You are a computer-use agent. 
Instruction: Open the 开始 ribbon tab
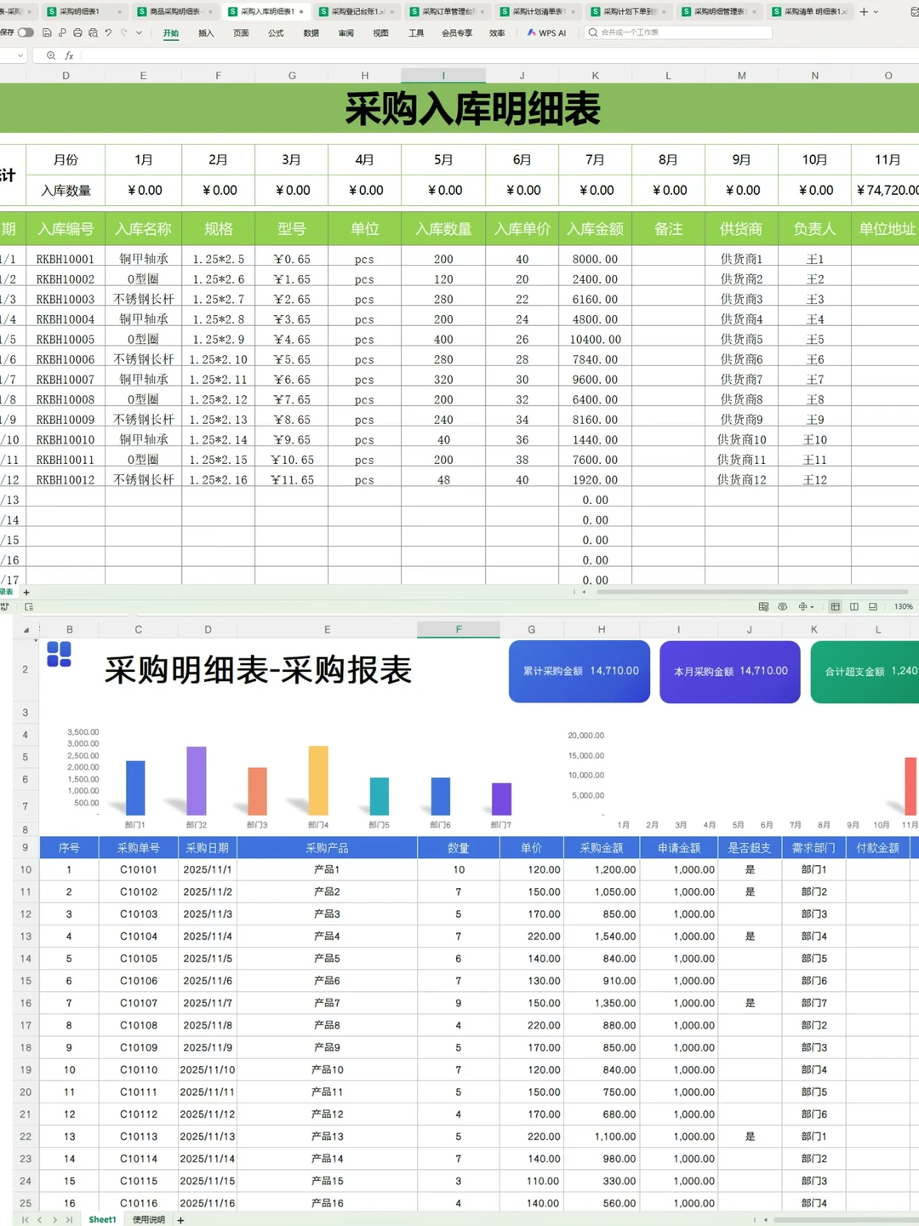[x=171, y=33]
